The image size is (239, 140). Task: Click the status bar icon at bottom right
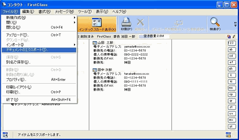coord(228,135)
